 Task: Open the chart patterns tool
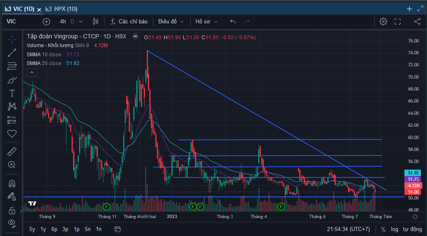[12, 106]
